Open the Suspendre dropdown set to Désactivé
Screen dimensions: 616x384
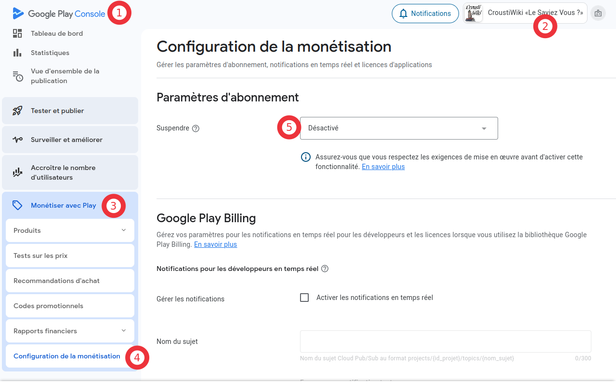(399, 128)
